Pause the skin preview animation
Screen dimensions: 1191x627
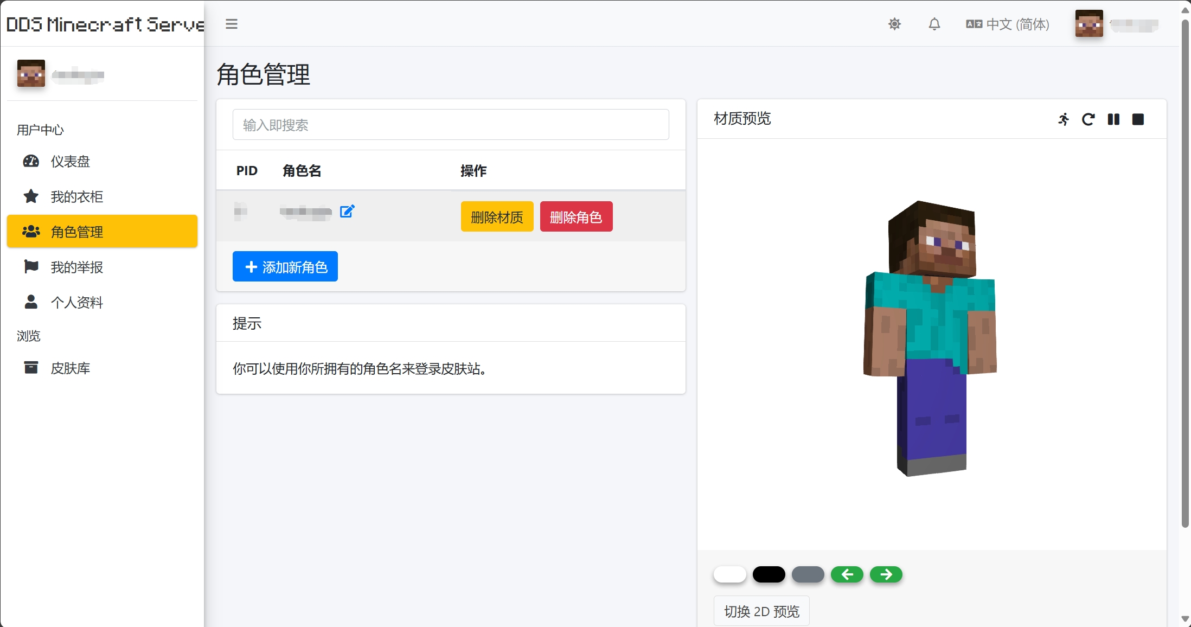1113,119
